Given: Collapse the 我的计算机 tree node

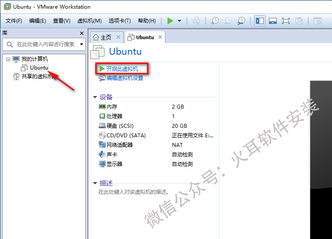Looking at the screenshot, I should pos(8,59).
